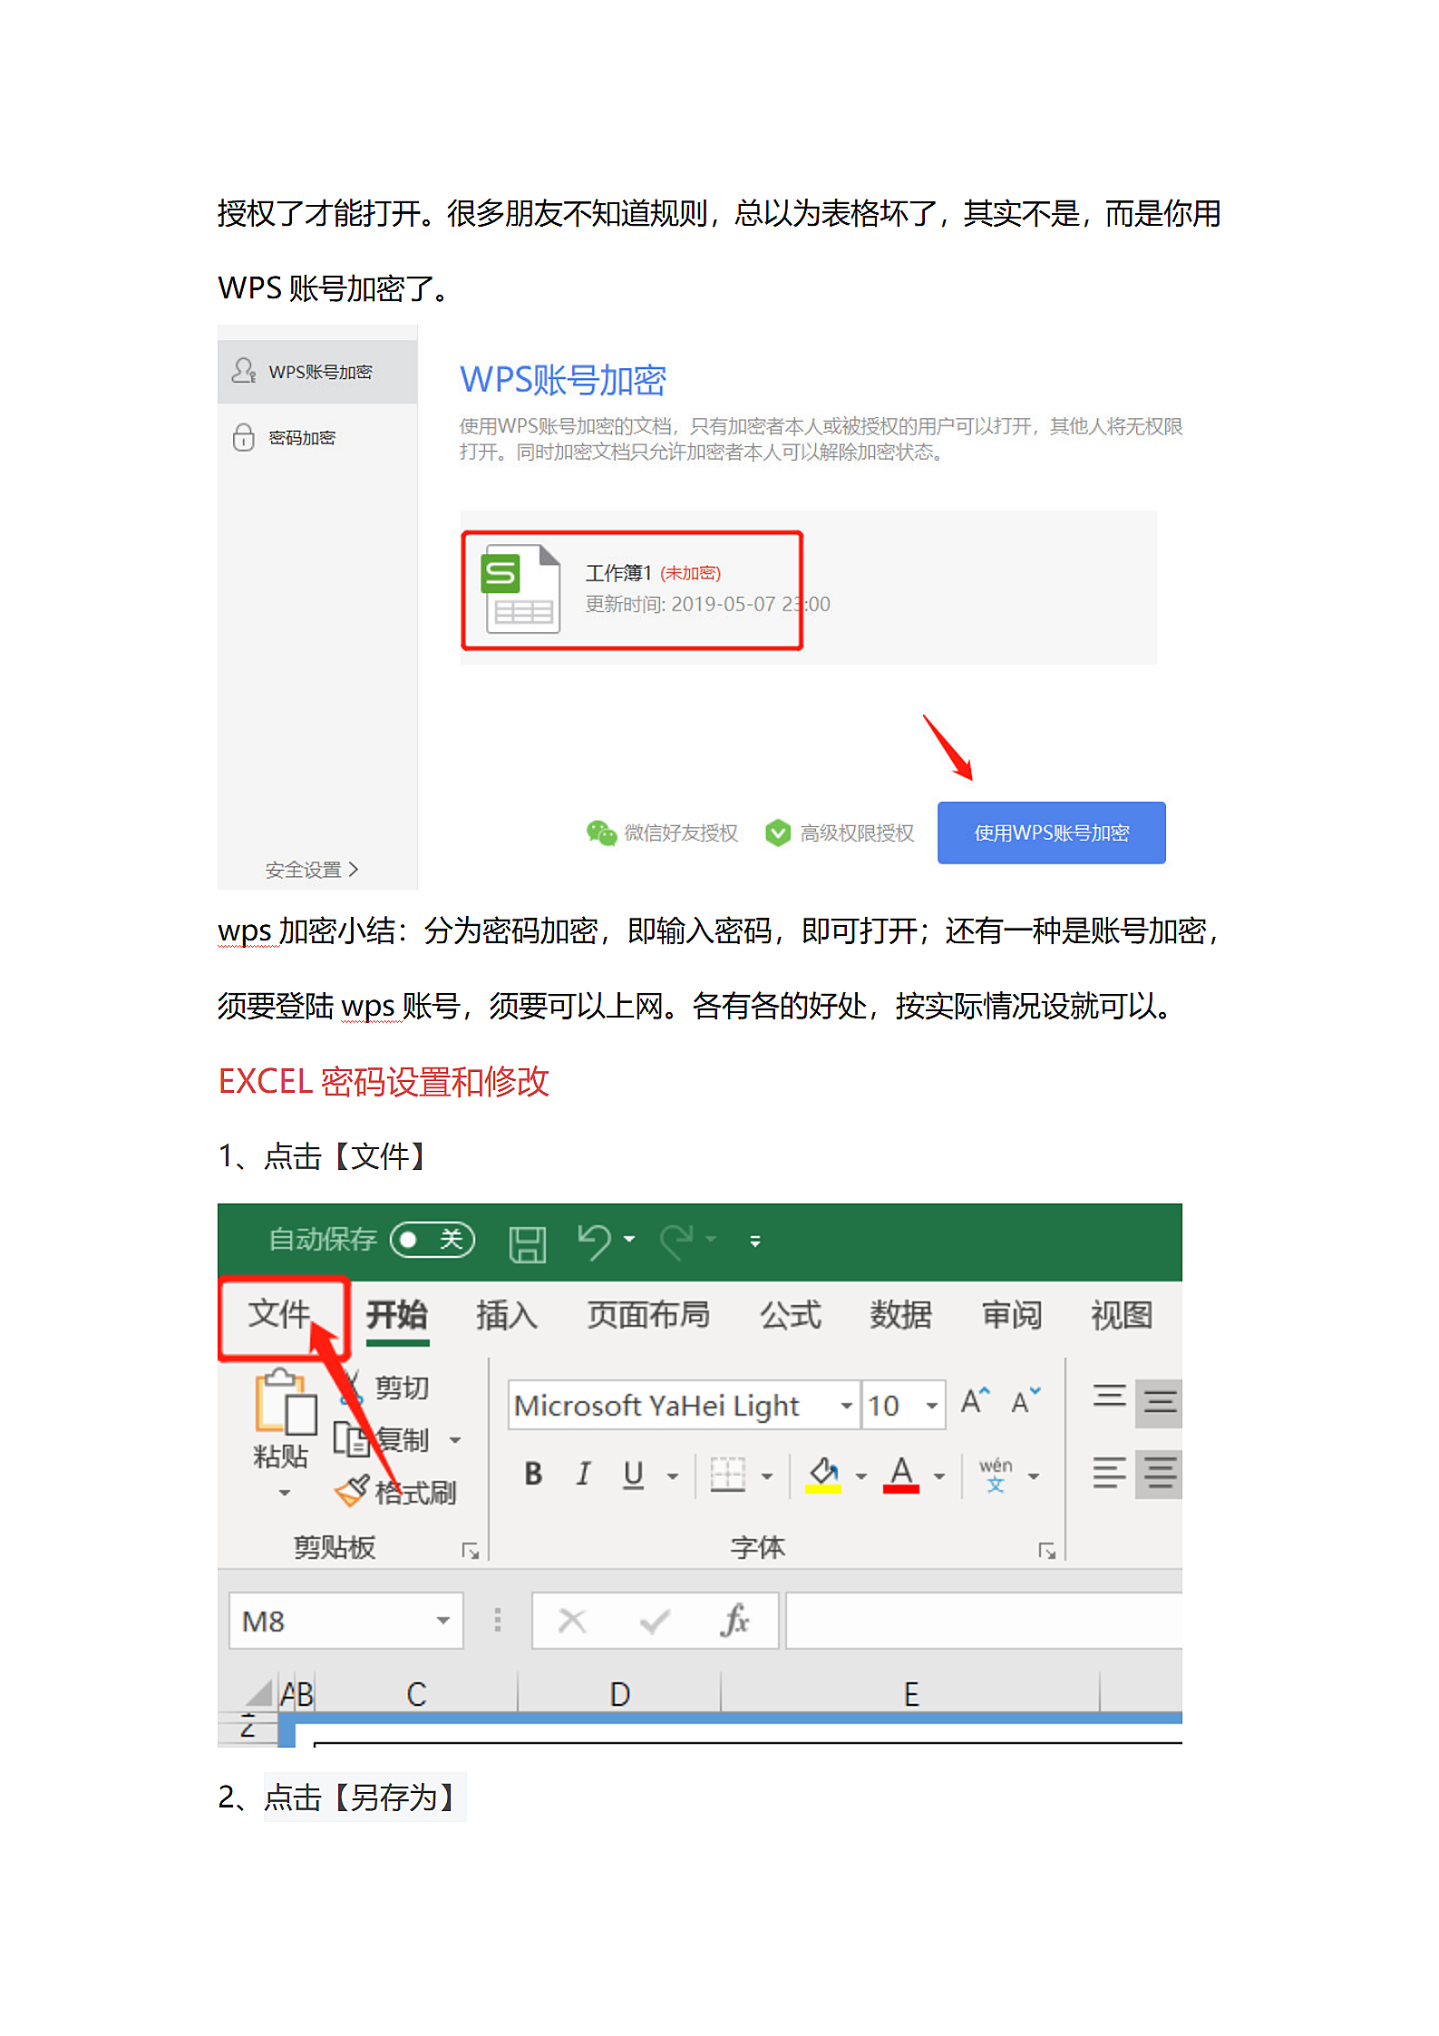
Task: Switch to the 公式 ribbon tab
Action: coord(791,1315)
